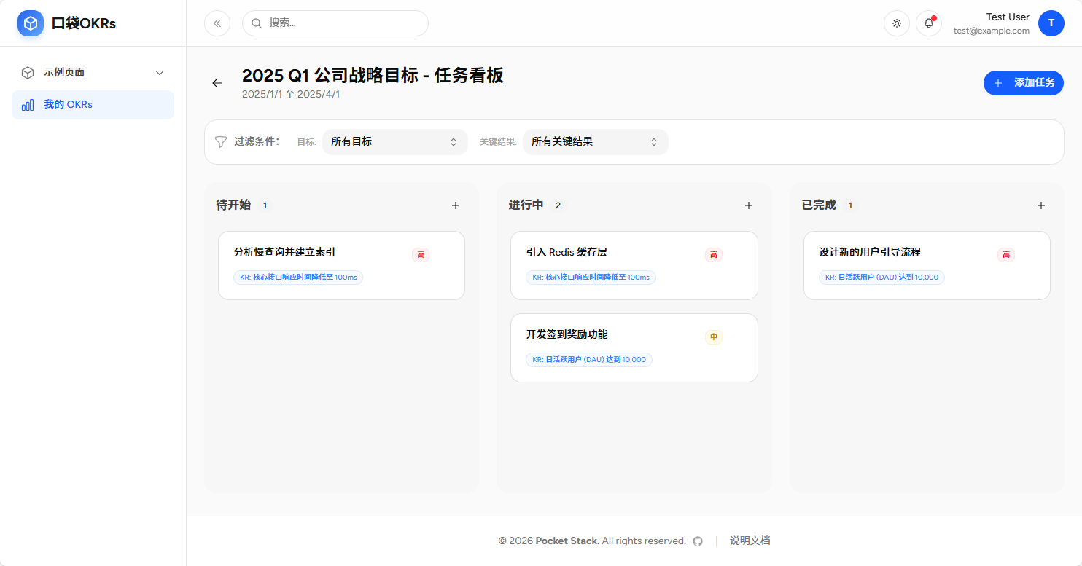
Task: Open the 说明文档 footer link
Action: (x=750, y=541)
